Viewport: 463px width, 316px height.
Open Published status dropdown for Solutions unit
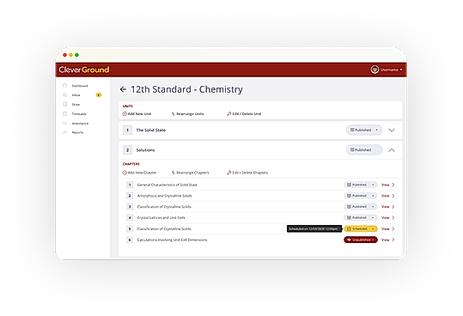(364, 150)
